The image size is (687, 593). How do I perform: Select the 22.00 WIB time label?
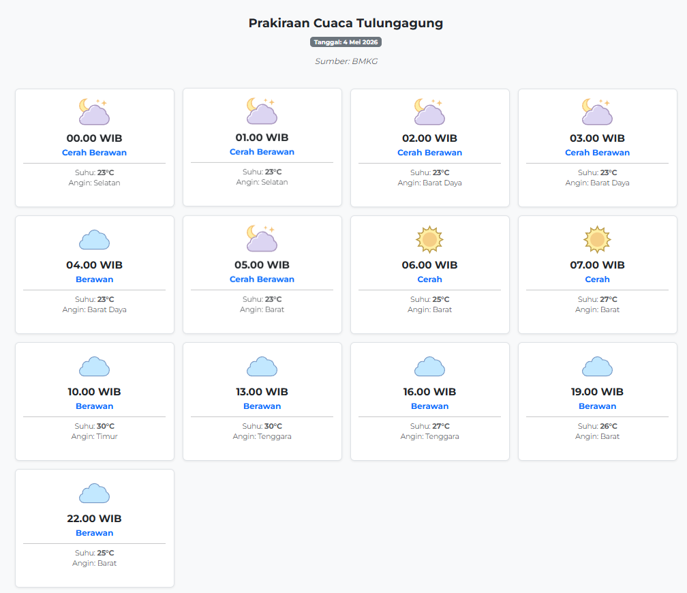[94, 519]
